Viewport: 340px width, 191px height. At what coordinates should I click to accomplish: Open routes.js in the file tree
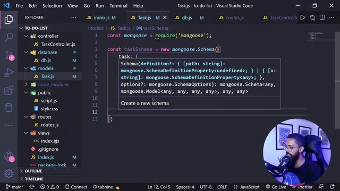point(49,125)
